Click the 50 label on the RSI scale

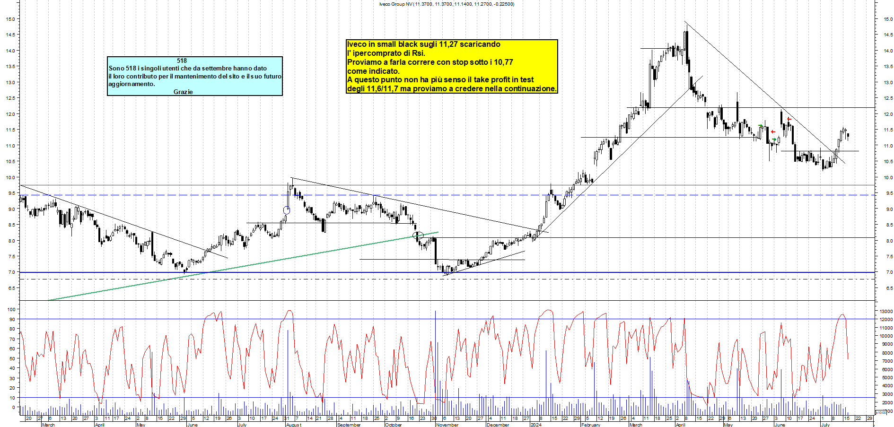tap(12, 358)
